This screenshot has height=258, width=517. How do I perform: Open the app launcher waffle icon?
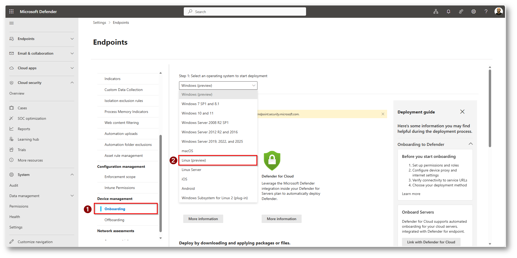tap(11, 12)
